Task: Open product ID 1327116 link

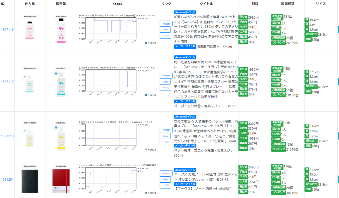Action: click(7, 30)
